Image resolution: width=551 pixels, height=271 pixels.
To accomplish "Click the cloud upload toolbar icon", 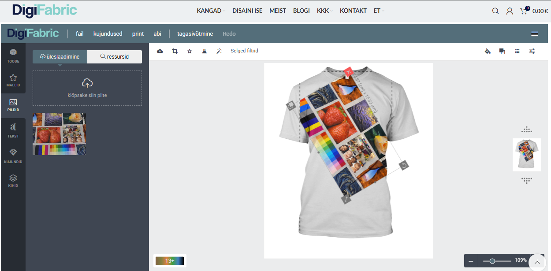I will pos(160,51).
